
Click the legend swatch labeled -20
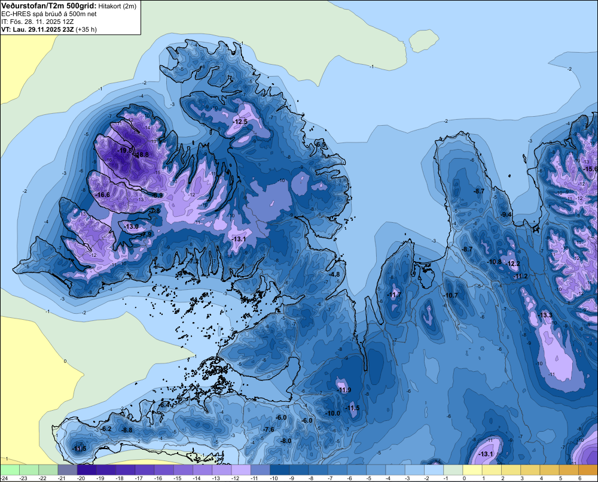pyautogui.click(x=87, y=470)
